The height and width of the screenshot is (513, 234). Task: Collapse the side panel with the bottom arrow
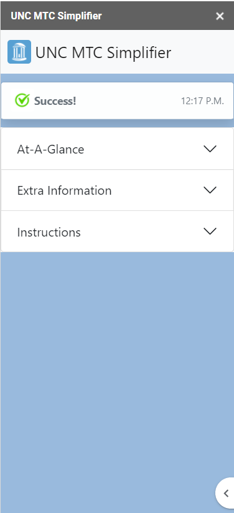226,494
